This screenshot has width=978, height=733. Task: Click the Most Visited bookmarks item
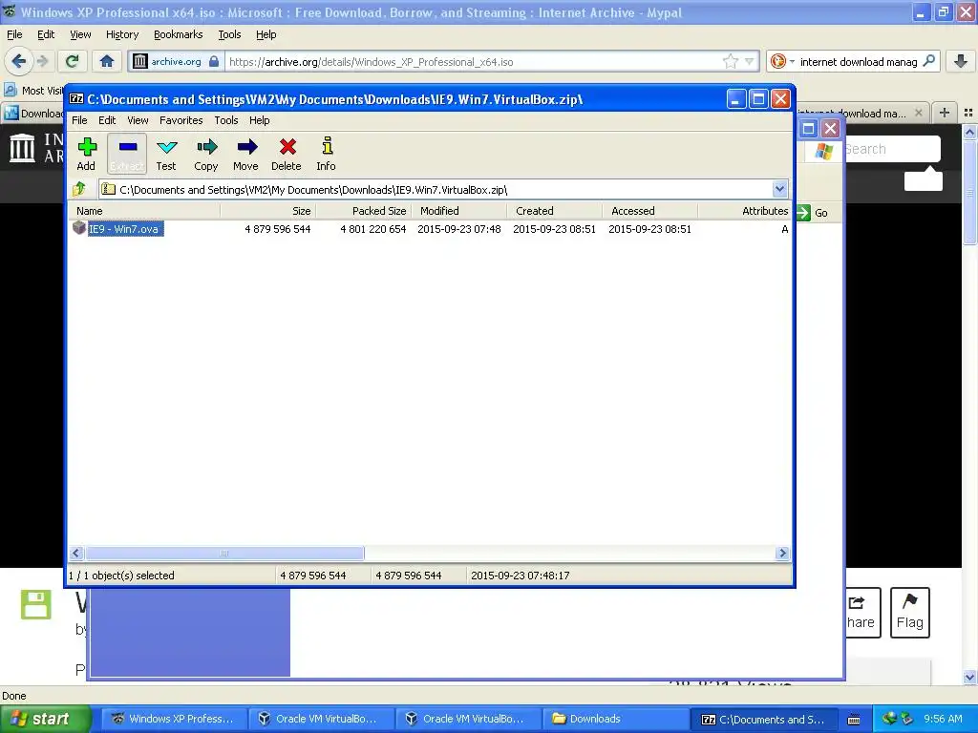(x=35, y=91)
